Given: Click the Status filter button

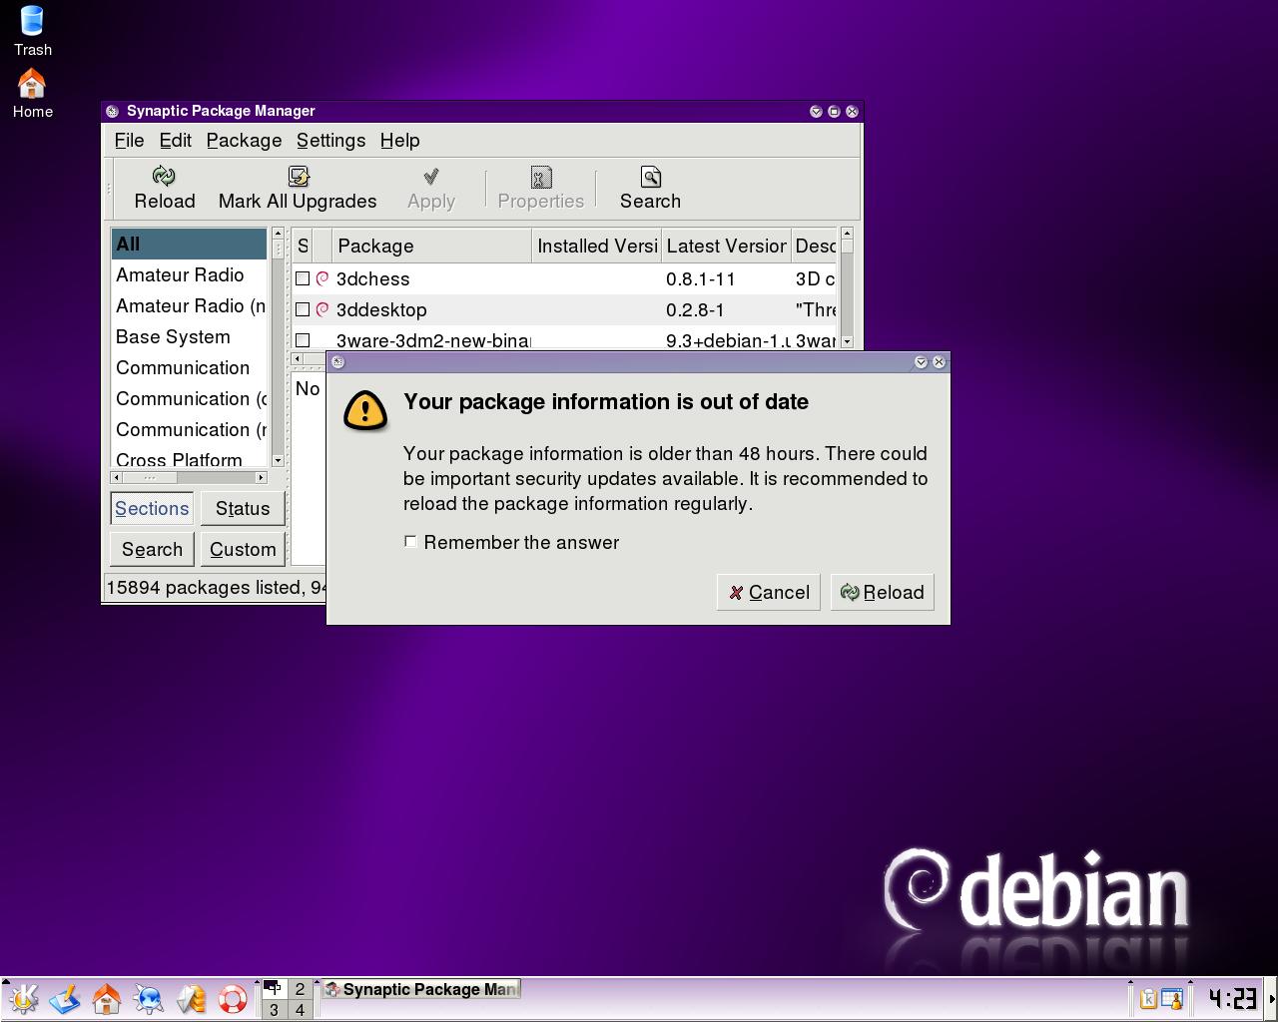Looking at the screenshot, I should pyautogui.click(x=243, y=508).
